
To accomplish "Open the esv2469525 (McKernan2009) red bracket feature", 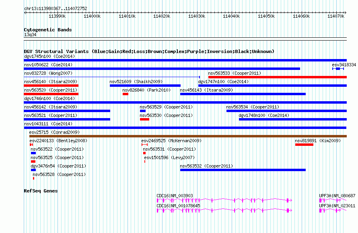I will (x=144, y=145).
